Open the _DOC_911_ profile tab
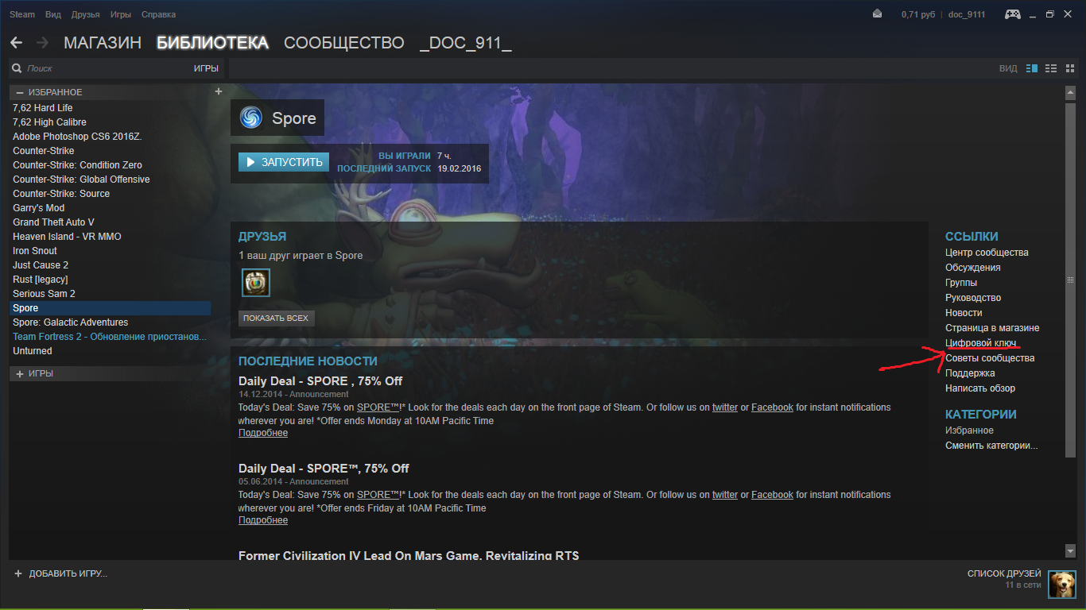 click(465, 43)
